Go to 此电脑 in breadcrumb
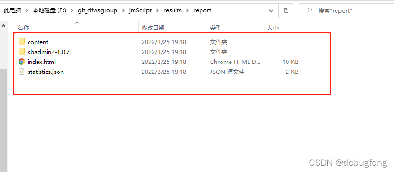 coord(12,10)
